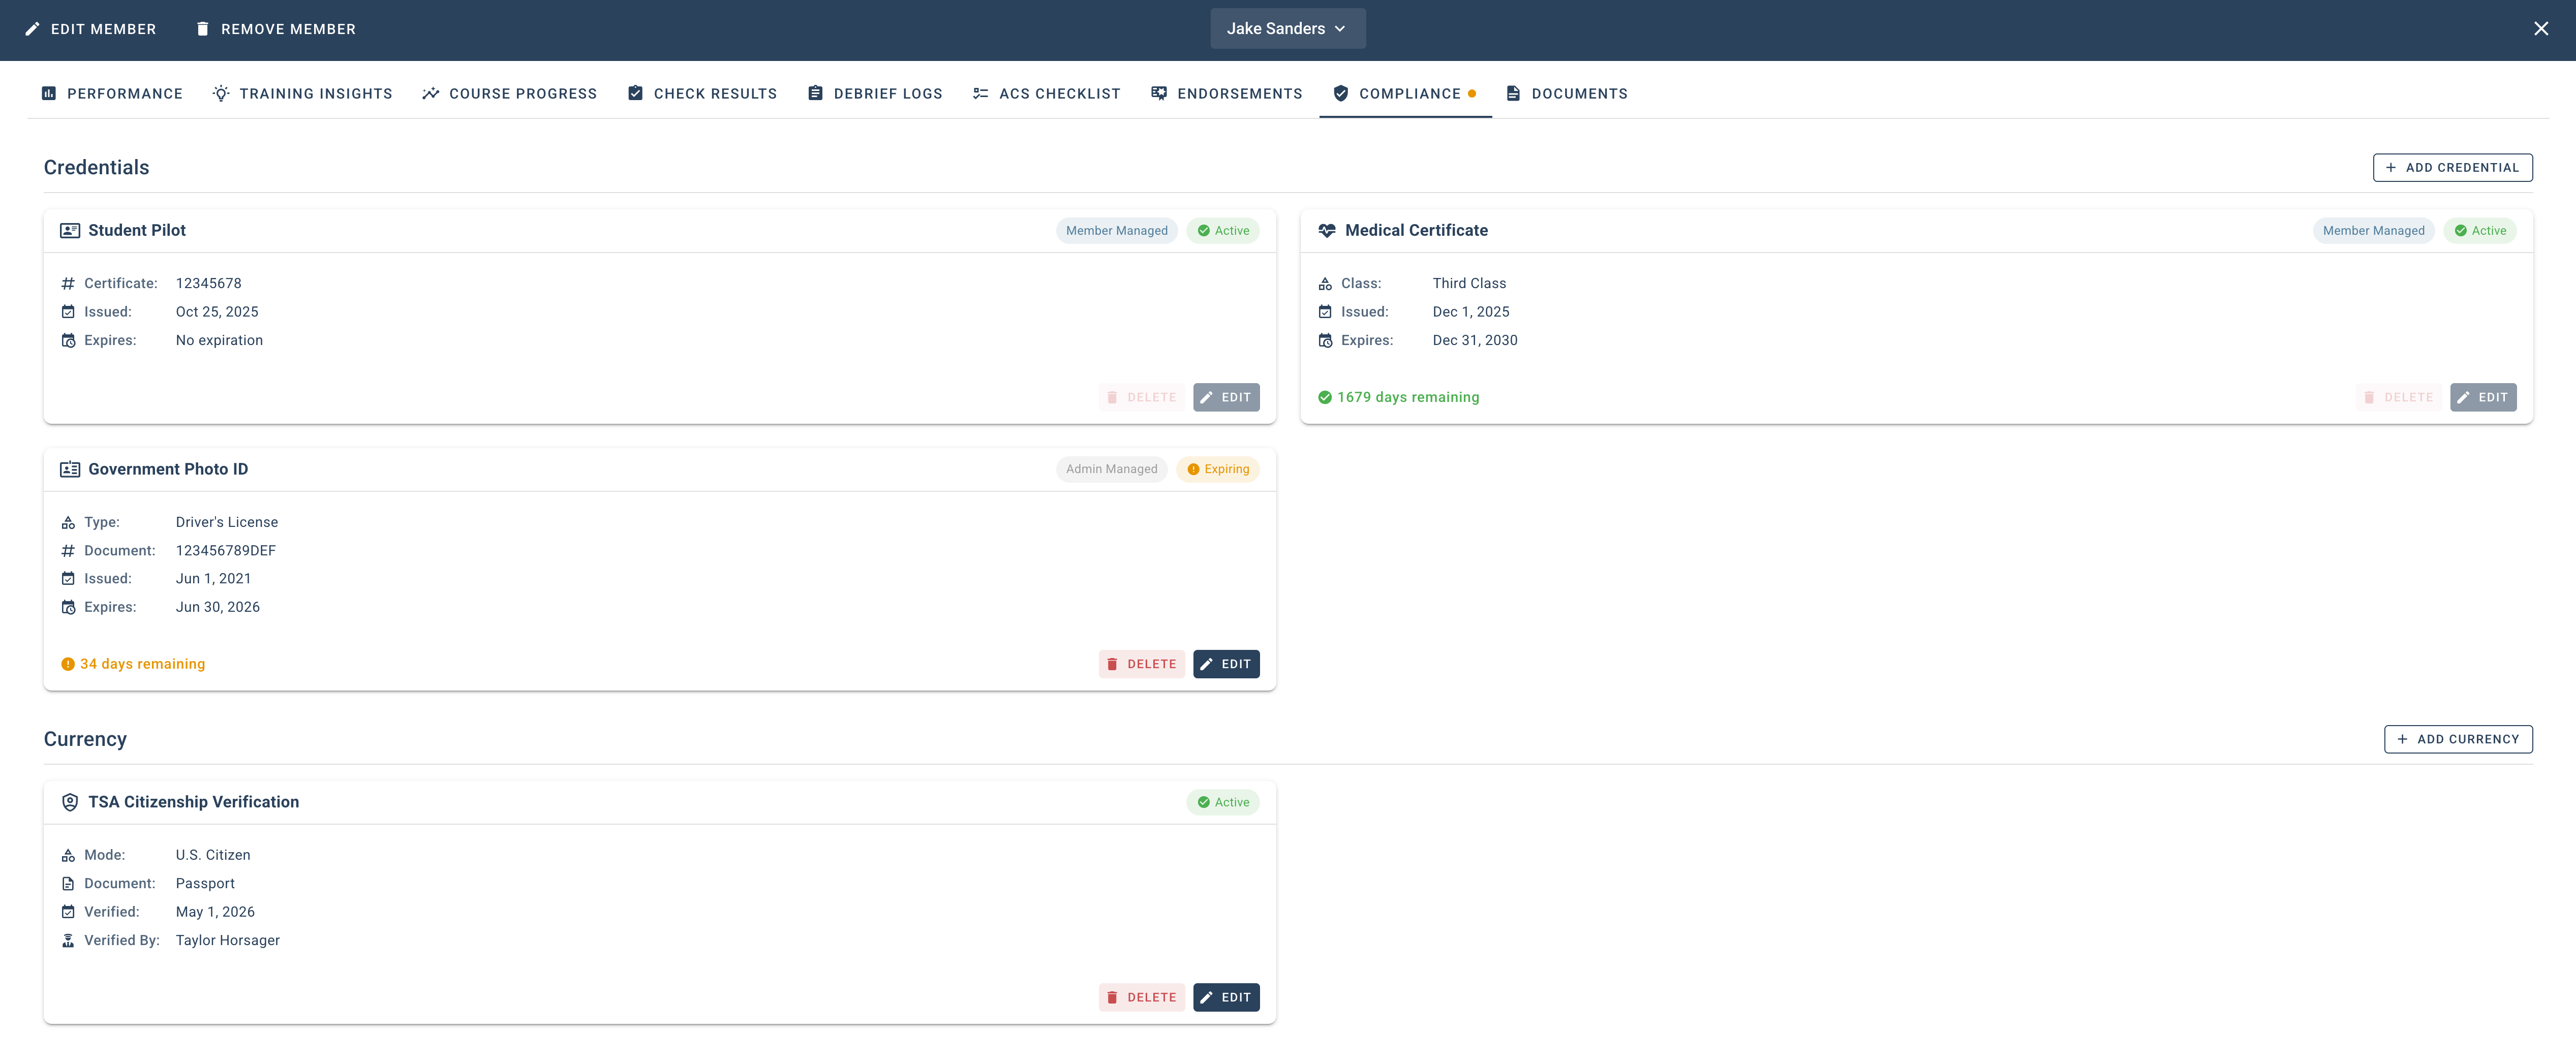Screen dimensions: 2576x1064
Task: Click the expiry icon beside Dec 31, 2030
Action: (x=1325, y=341)
